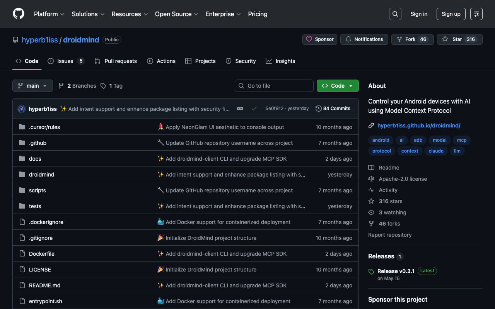
Task: Click the hyperb1iss avatar in commit row
Action: (22, 109)
